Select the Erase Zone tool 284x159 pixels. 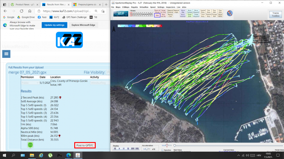[189, 15]
